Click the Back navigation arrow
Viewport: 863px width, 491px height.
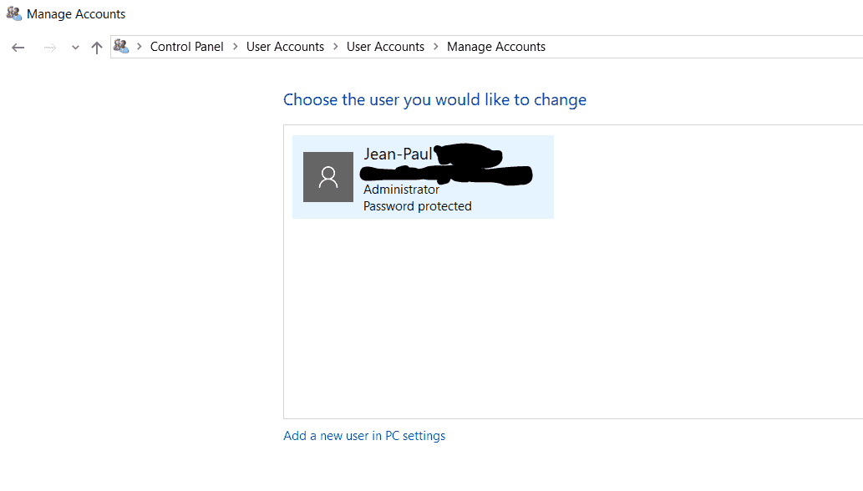pyautogui.click(x=18, y=47)
